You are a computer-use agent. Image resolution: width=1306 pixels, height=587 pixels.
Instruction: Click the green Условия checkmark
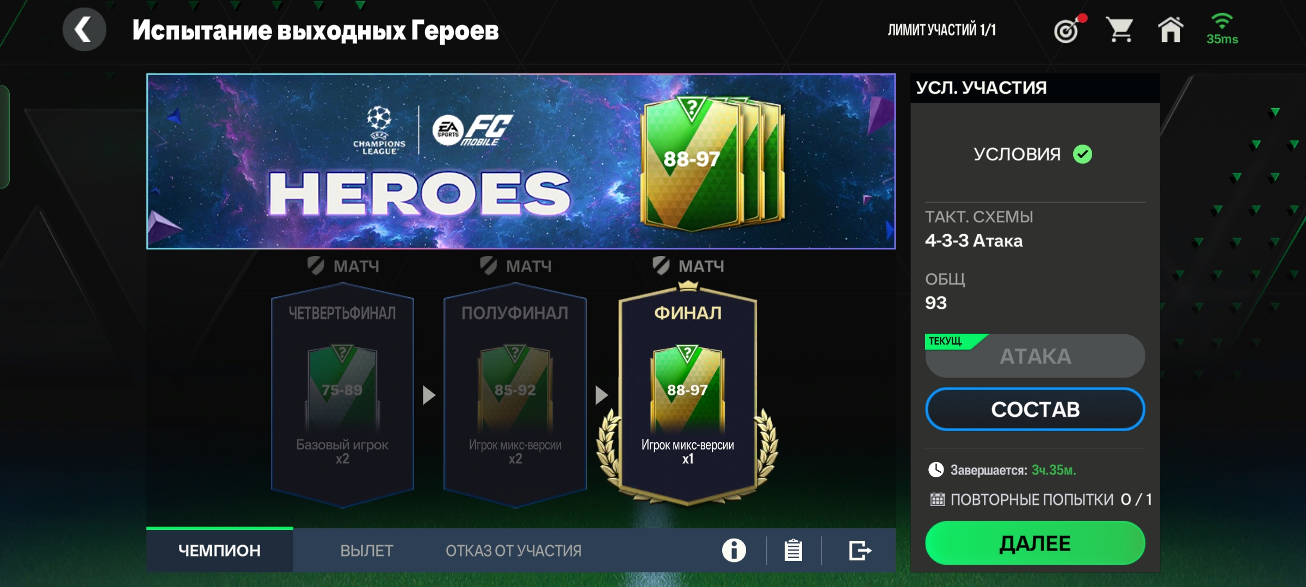click(1082, 154)
